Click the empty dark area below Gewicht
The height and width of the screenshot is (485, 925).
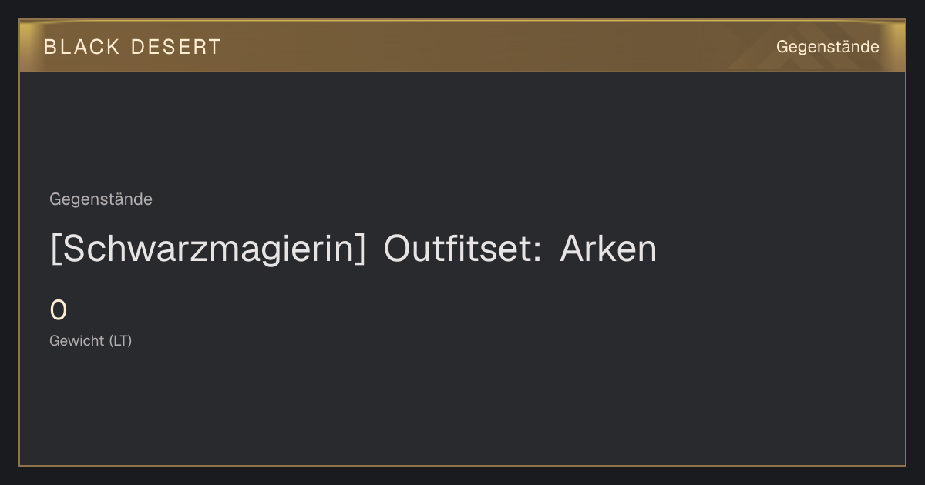click(x=462, y=408)
